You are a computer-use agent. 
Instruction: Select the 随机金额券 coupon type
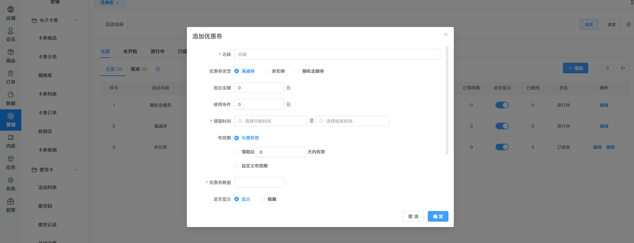310,71
